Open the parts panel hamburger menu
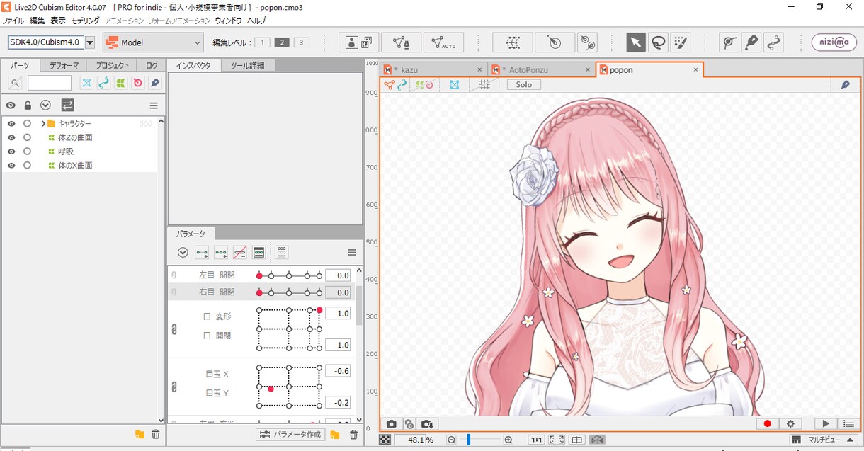This screenshot has width=864, height=451. tap(154, 105)
